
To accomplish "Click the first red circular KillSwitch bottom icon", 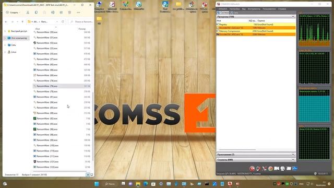I will click(x=252, y=169).
